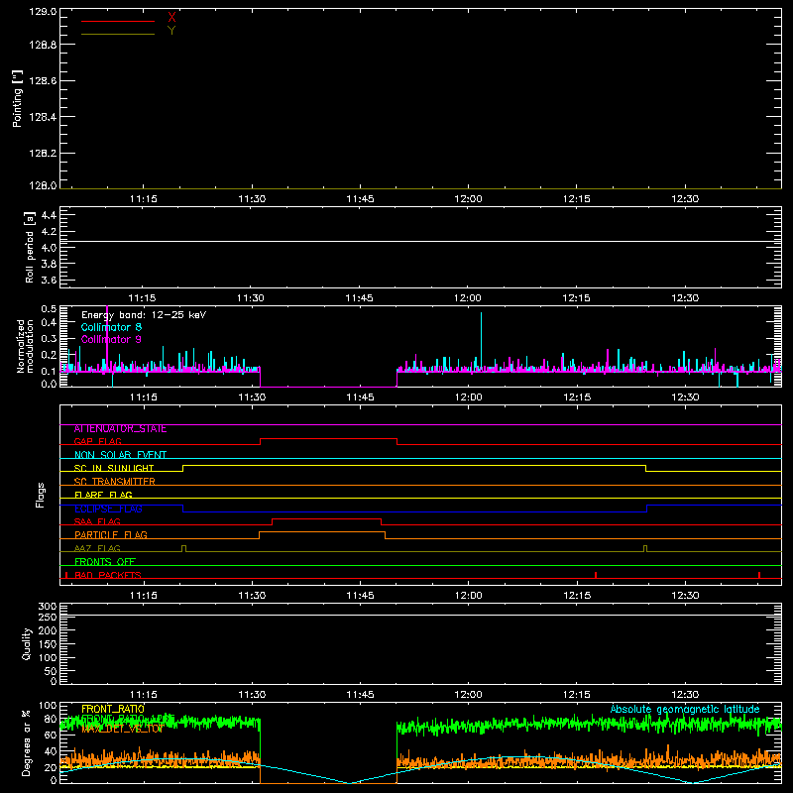Click the 'Energy band: 12-25 keV' annotation
Image resolution: width=793 pixels, height=793 pixels.
click(x=144, y=315)
